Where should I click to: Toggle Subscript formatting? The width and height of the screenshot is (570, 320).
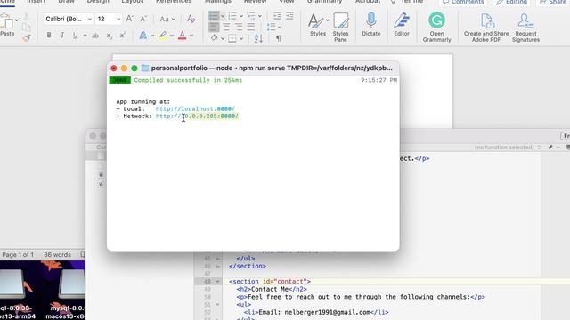pos(109,36)
